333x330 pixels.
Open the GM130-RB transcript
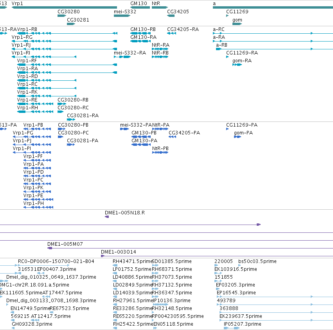click(140, 33)
